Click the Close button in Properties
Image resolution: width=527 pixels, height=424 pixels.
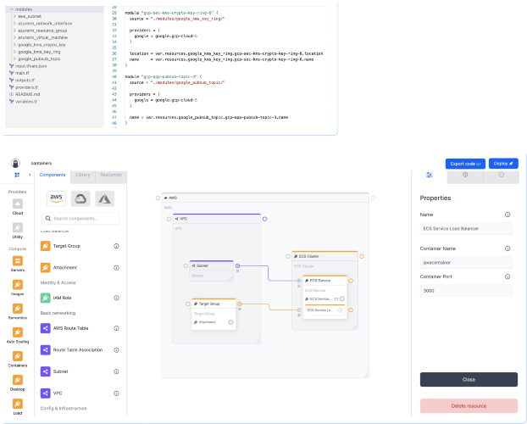469,380
